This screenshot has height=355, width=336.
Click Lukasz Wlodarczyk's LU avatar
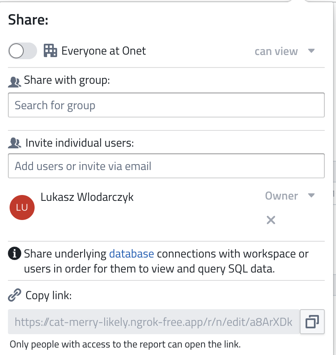coord(22,207)
